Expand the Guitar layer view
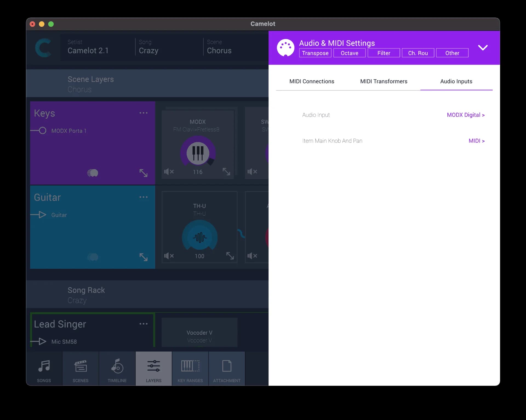The height and width of the screenshot is (420, 526). 144,257
